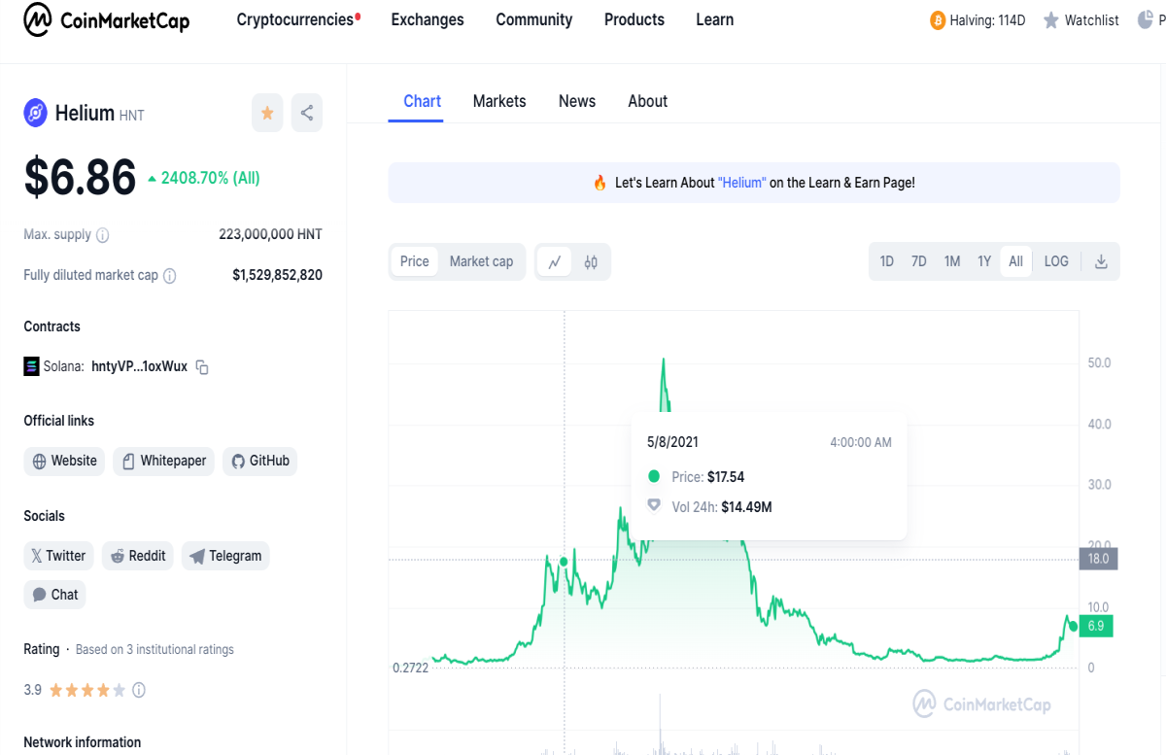Select the candlestick chart icon
This screenshot has width=1166, height=755.
tap(591, 261)
